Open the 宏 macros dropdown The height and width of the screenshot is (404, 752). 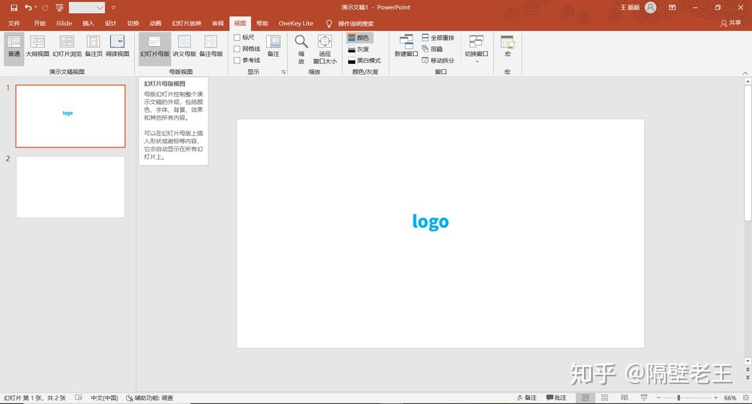point(508,47)
